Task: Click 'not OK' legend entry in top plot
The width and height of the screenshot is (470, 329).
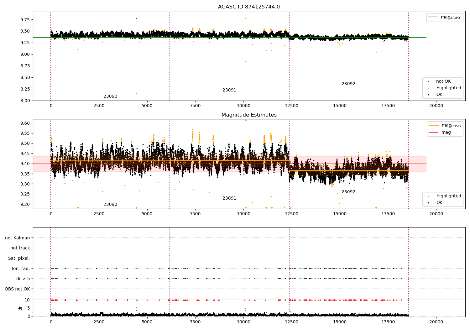Action: [443, 81]
